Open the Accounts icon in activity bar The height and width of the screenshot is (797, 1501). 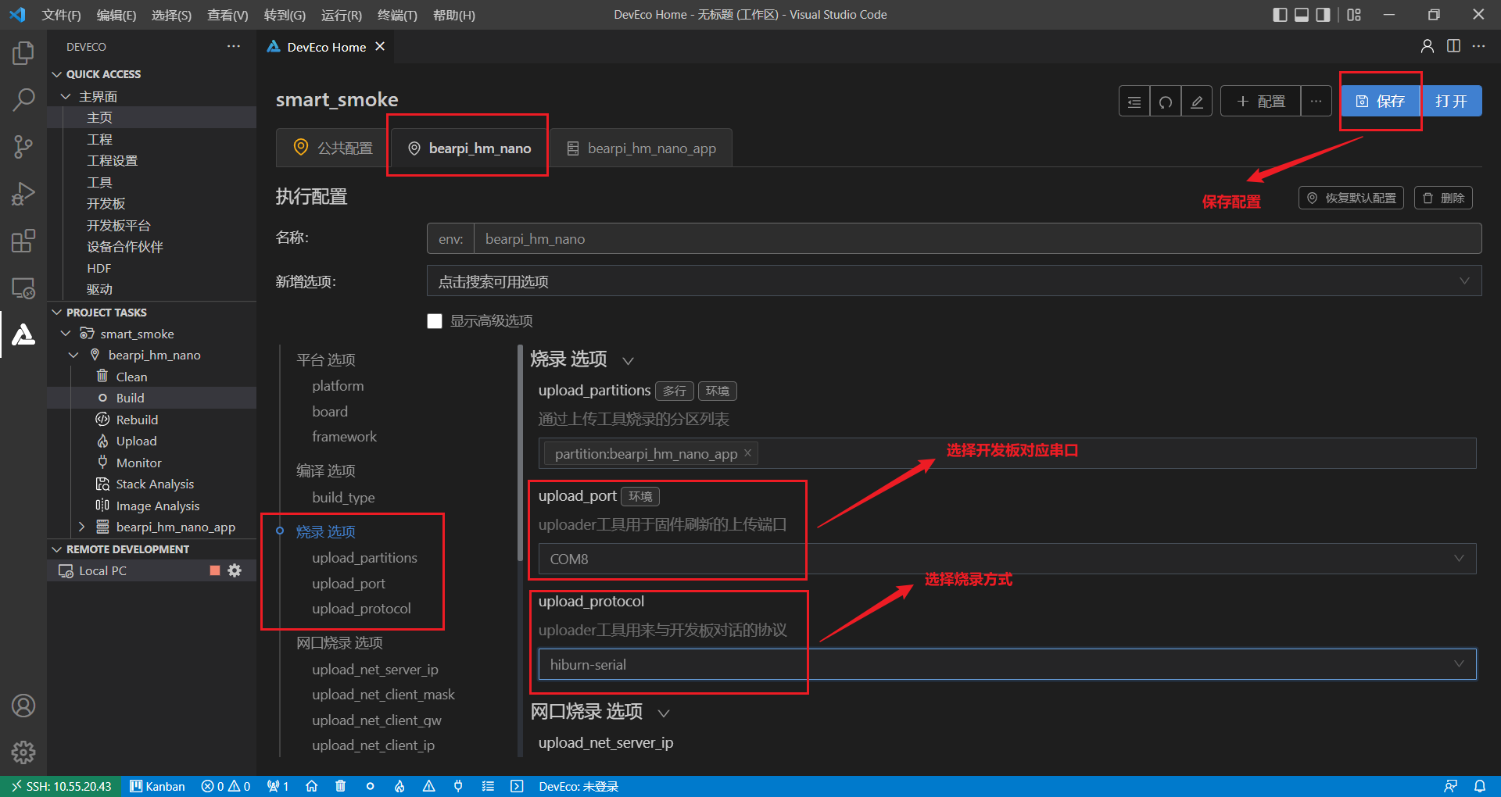click(x=23, y=706)
